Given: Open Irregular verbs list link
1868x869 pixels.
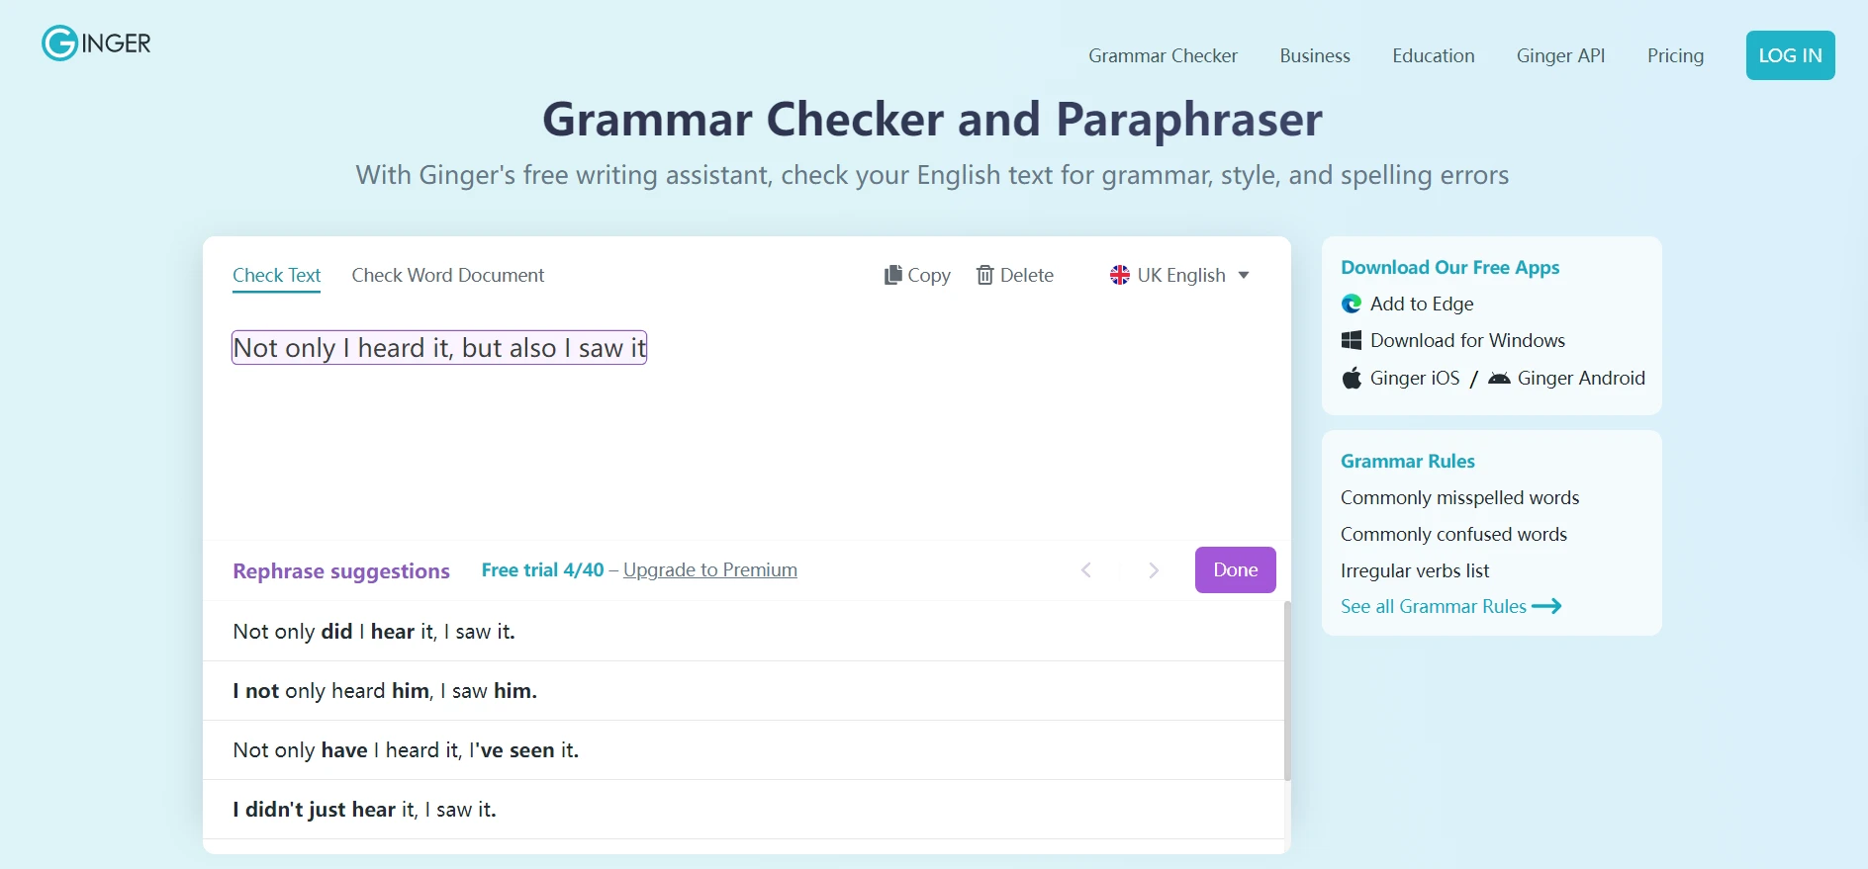Looking at the screenshot, I should 1415,570.
